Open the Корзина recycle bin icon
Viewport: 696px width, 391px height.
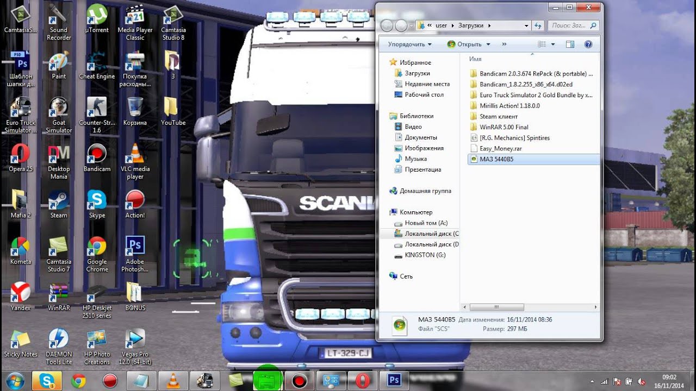[x=135, y=112]
